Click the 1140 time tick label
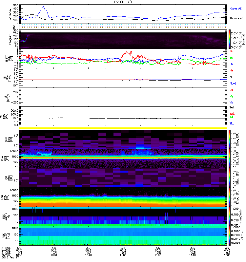Image resolution: width=246 pixels, height=262 pixels. [192, 255]
